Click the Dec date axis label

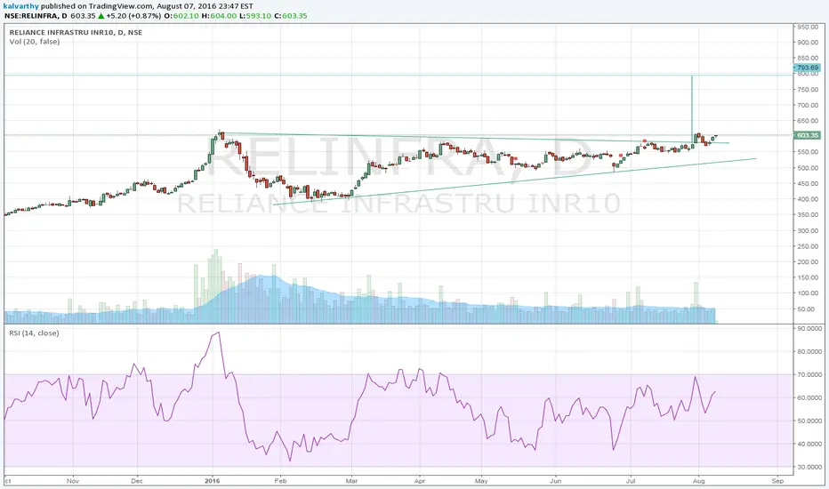pyautogui.click(x=137, y=481)
